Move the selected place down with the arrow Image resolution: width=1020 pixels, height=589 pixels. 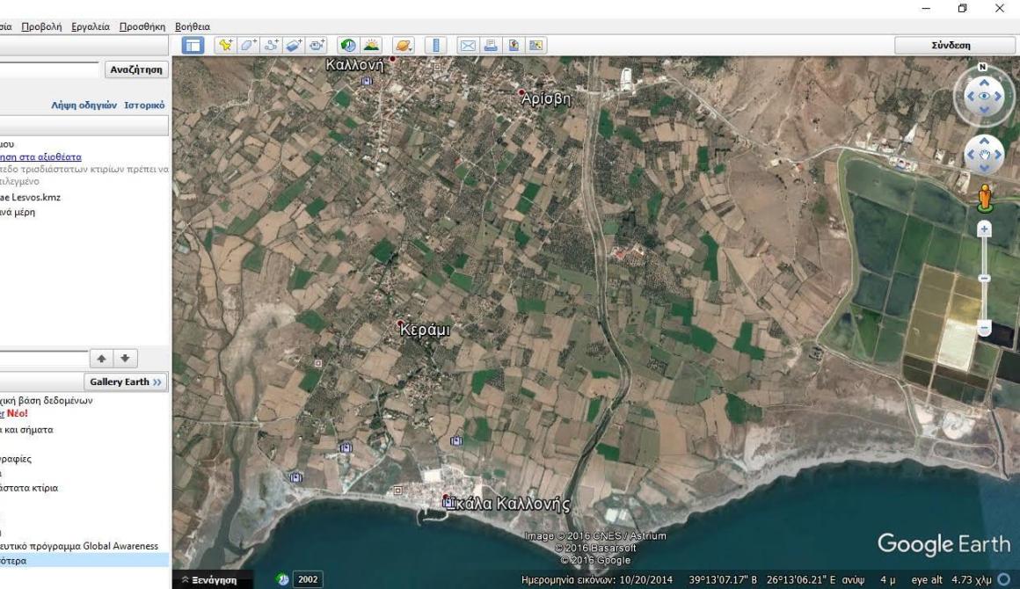pos(125,358)
